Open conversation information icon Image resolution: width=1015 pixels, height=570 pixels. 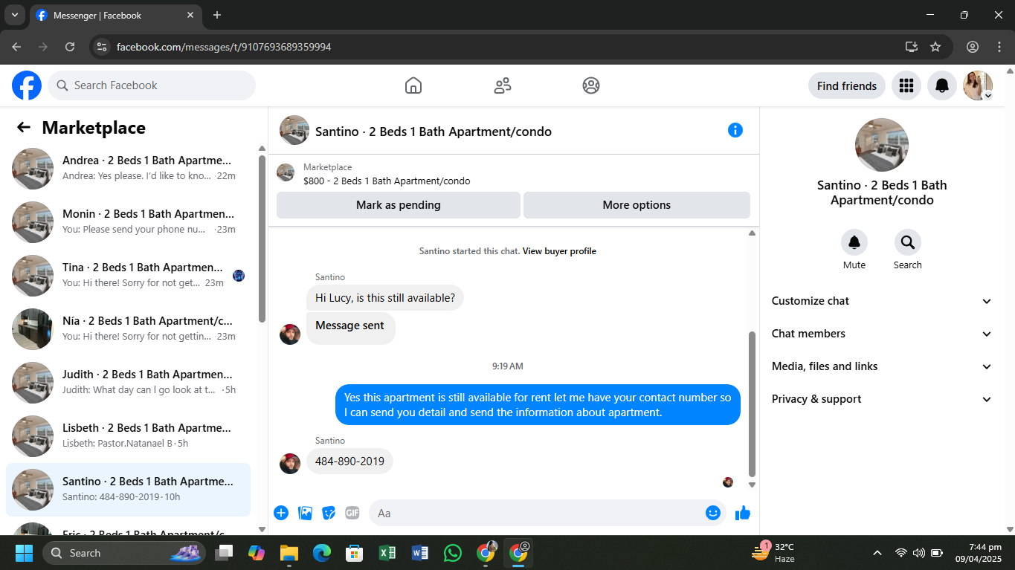click(x=735, y=130)
